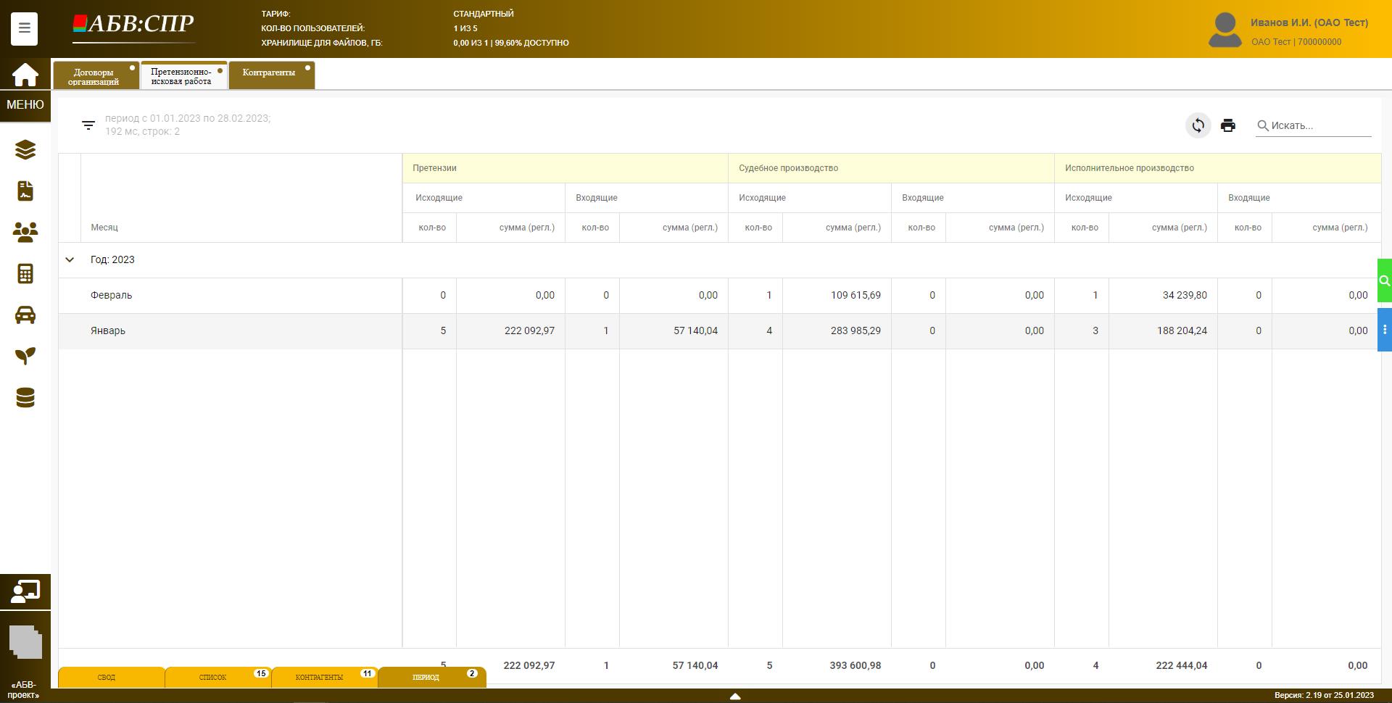The height and width of the screenshot is (703, 1392).
Task: Open the contract document sidebar icon
Action: point(25,191)
